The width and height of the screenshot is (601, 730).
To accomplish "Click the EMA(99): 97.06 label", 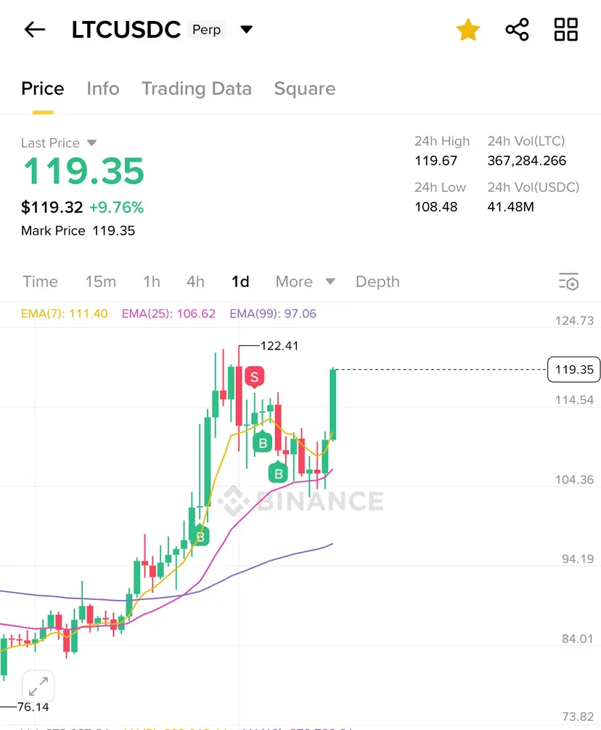I will 273,314.
